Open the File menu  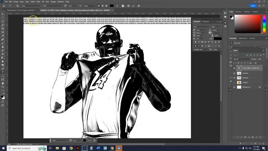[6, 2]
